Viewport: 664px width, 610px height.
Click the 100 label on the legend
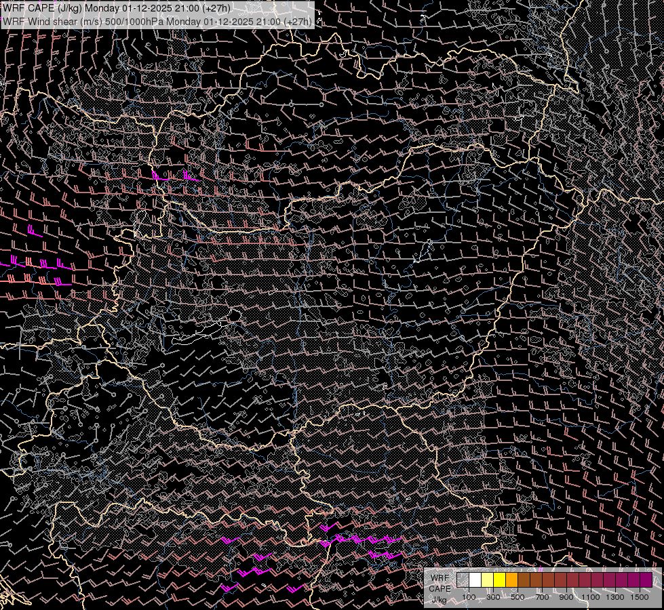coord(469,597)
